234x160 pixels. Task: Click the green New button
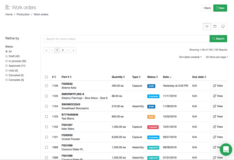[220, 8]
